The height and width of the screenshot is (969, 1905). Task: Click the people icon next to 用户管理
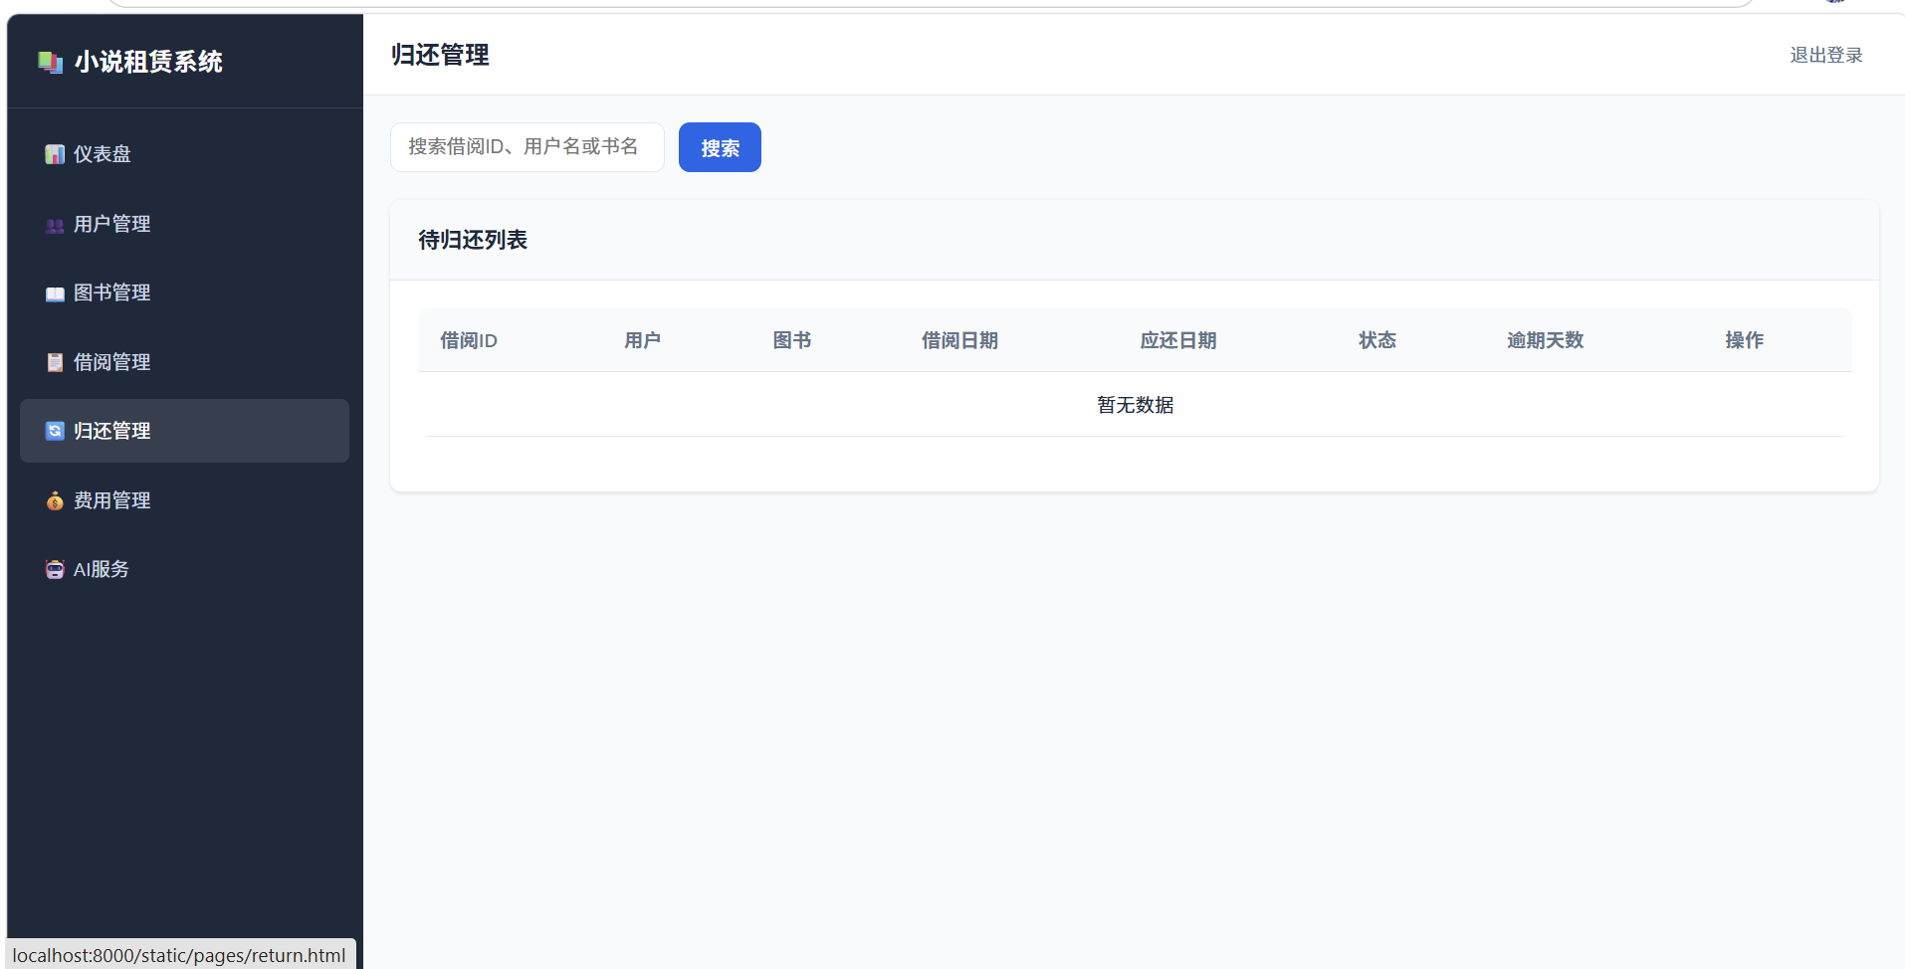pos(55,225)
